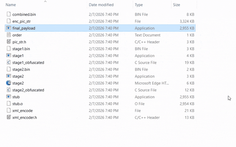The height and width of the screenshot is (147, 236).
Task: Click the stub application icon
Action: click(9, 97)
